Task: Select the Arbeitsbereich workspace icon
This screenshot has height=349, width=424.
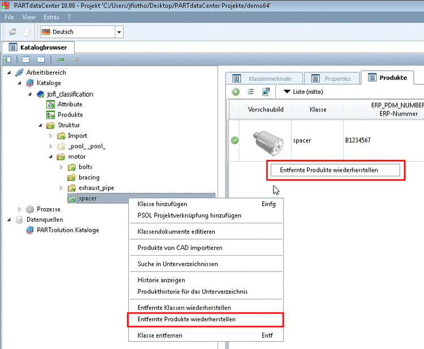Action: 19,72
